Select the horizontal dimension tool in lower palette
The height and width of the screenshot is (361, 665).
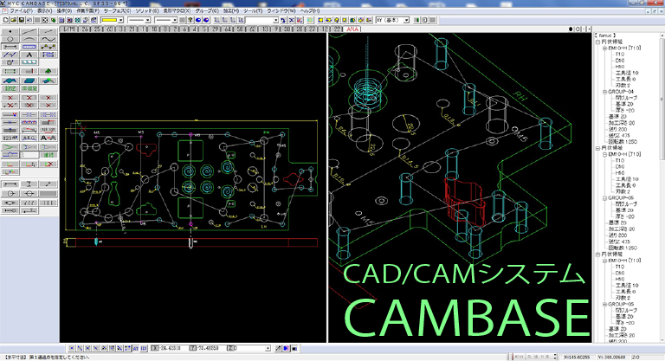(10, 184)
